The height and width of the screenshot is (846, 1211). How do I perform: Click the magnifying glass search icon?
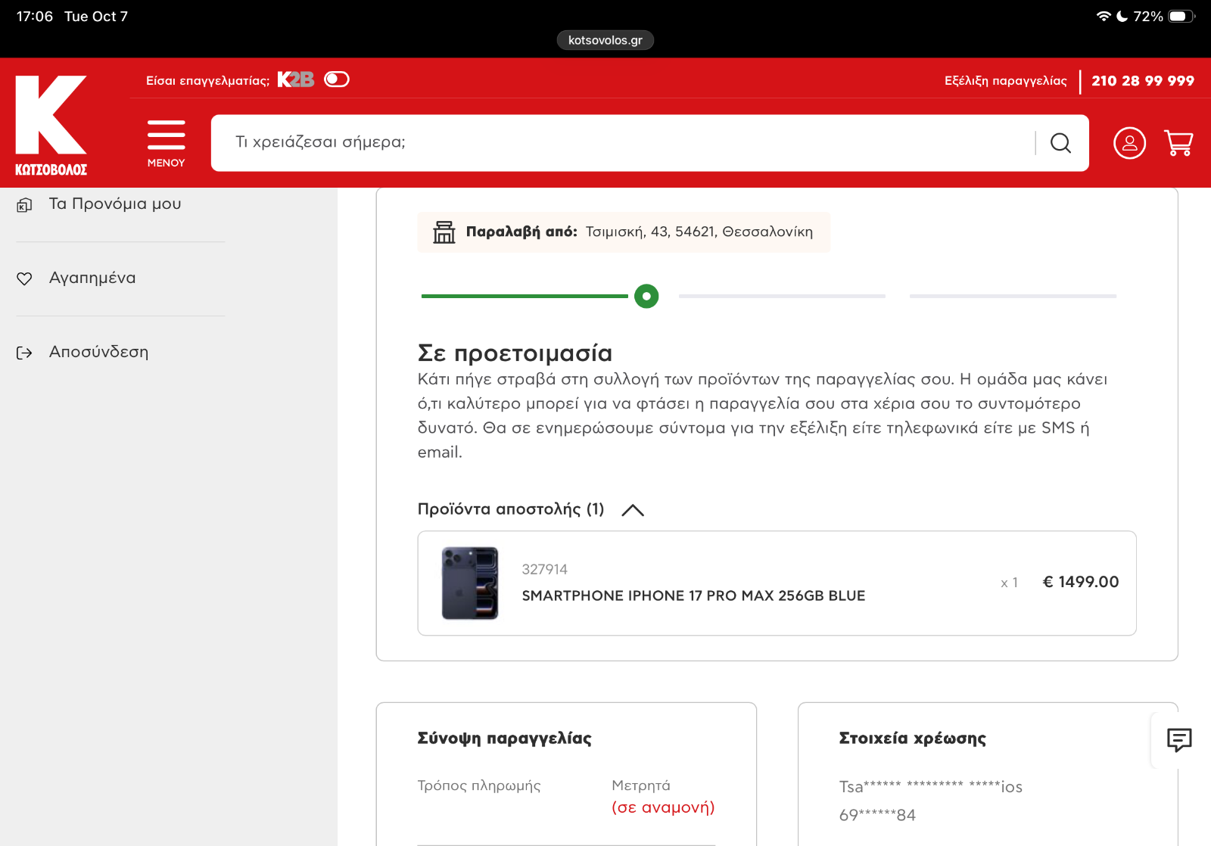[1060, 143]
